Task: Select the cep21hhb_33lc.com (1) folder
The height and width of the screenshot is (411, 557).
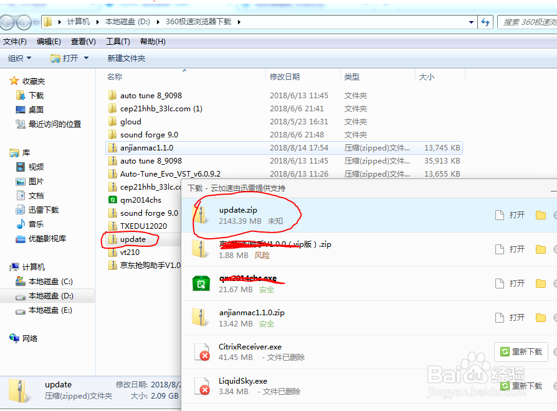Action: (x=161, y=109)
